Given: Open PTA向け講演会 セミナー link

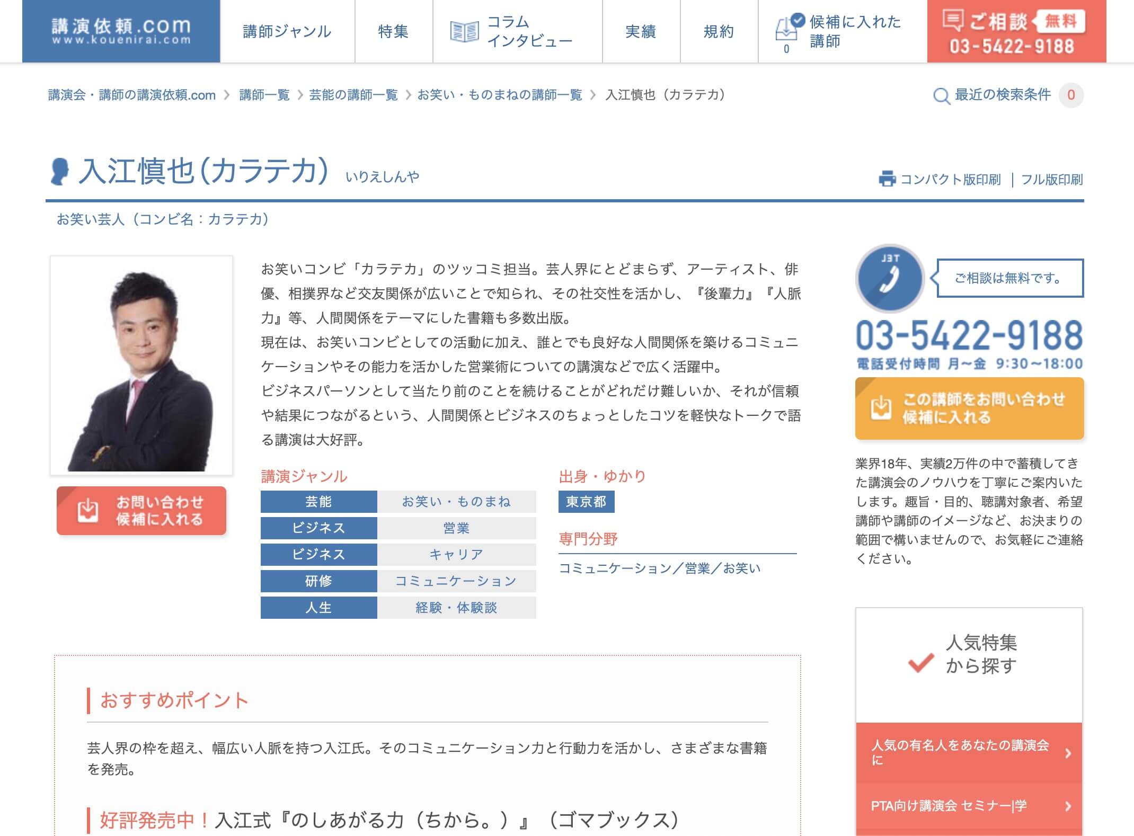Looking at the screenshot, I should (x=969, y=806).
